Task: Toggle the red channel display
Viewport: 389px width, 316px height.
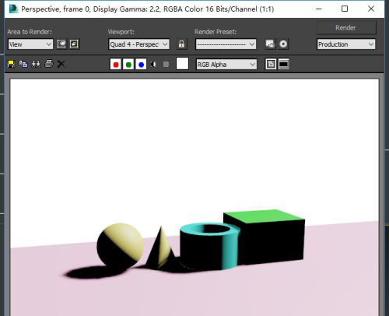Action: click(x=116, y=65)
